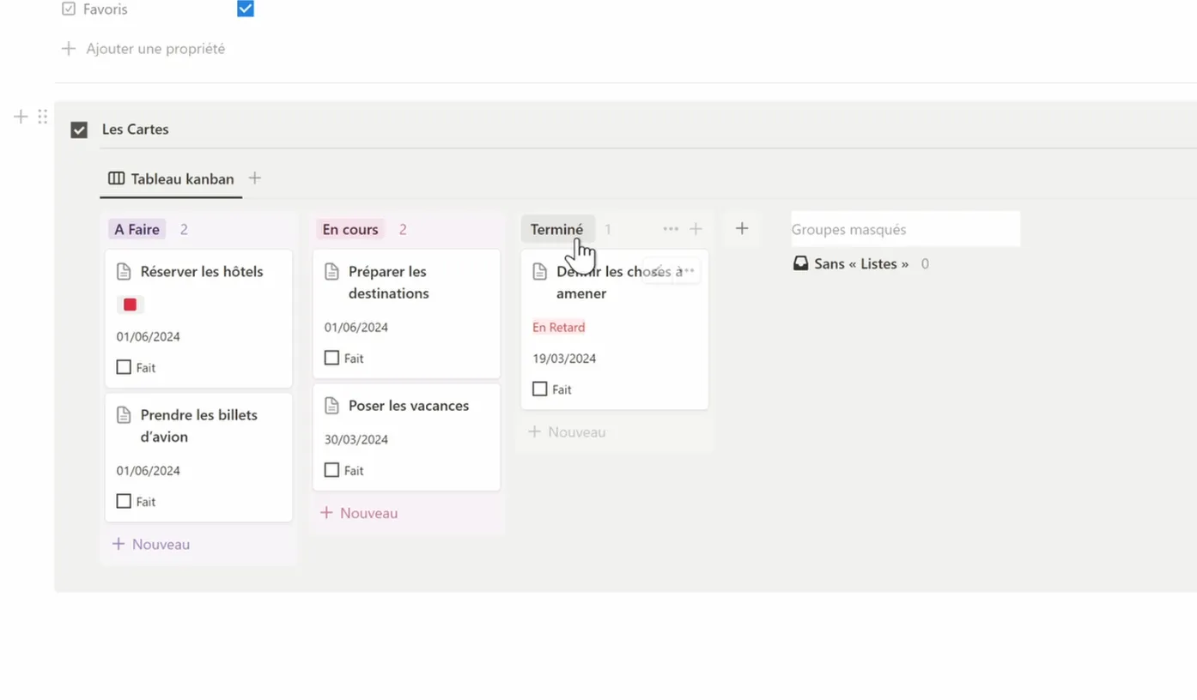Open the Prendre les billets d'avion card

[198, 458]
